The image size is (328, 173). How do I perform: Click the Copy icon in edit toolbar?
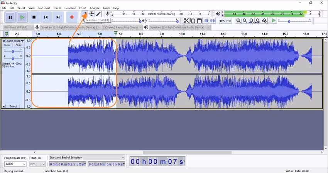(x=193, y=20)
